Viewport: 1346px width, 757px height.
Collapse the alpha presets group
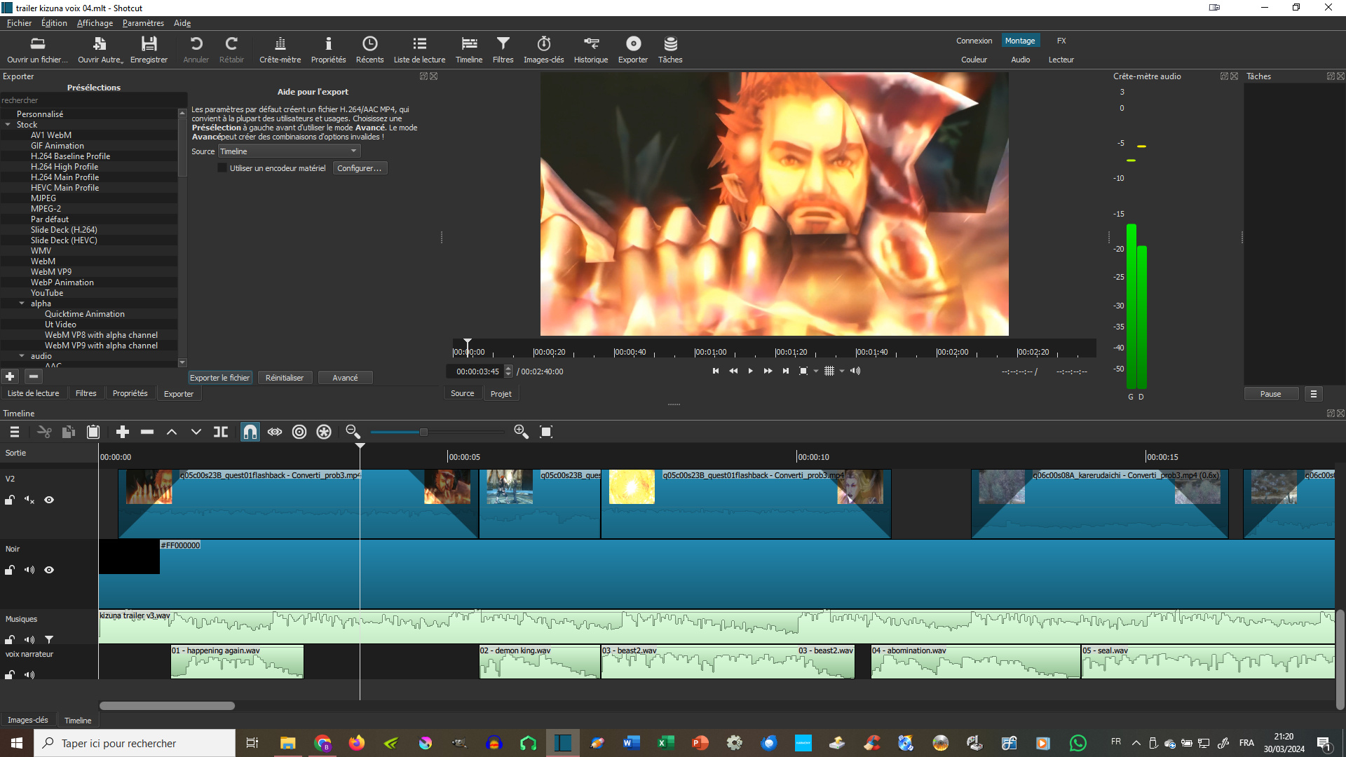(22, 304)
